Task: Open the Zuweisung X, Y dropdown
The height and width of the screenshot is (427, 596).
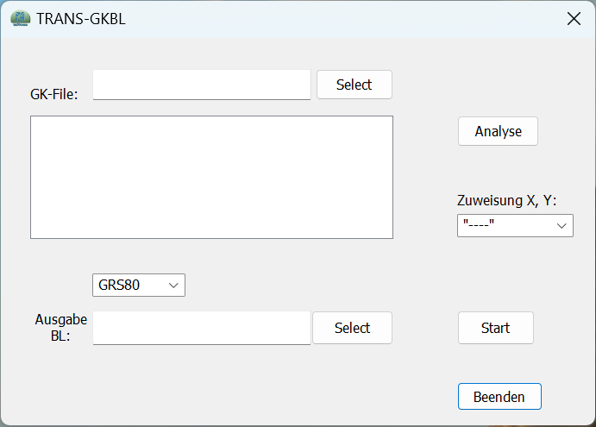Action: (x=515, y=225)
